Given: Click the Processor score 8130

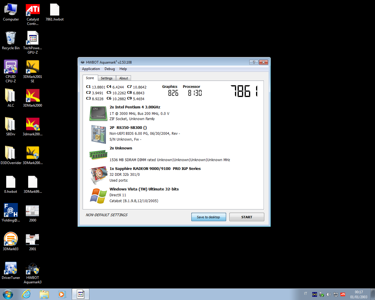Looking at the screenshot, I should [195, 93].
